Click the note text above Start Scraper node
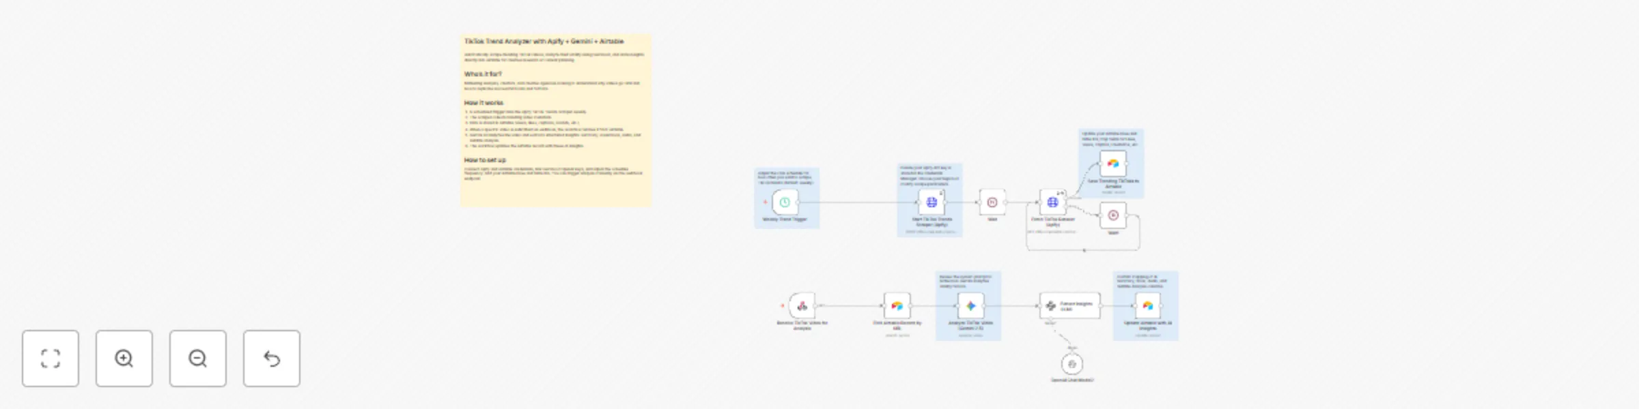 click(x=929, y=175)
